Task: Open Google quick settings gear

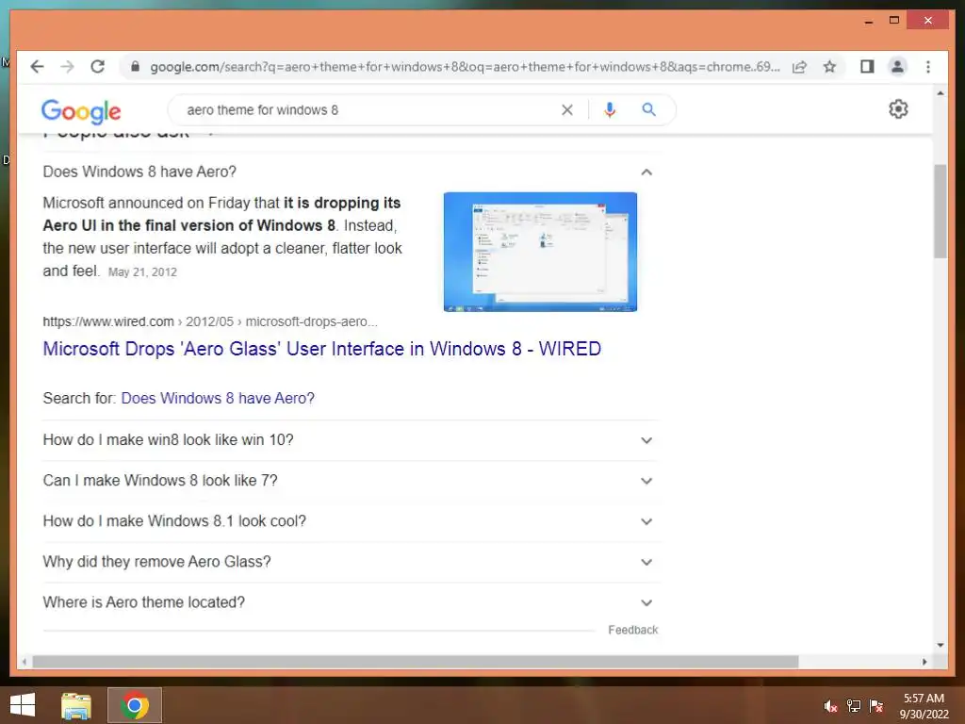Action: 898,109
